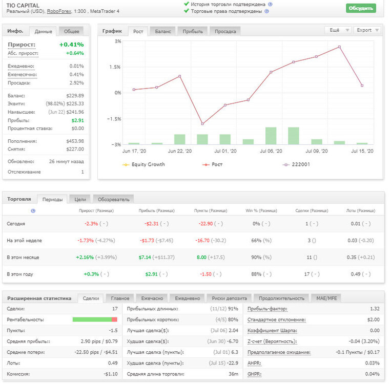Click the Прибыль-фактор label
391x384 pixels.
tap(267, 309)
